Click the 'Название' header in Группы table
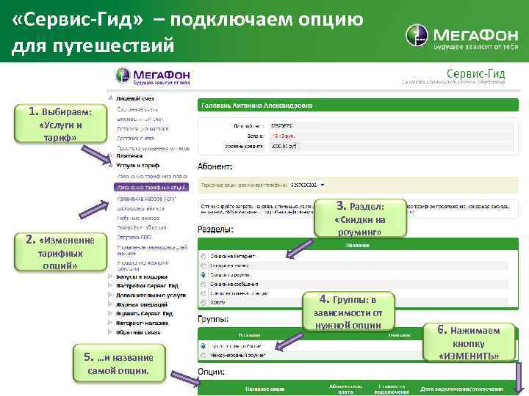Image resolution: width=529 pixels, height=396 pixels. (250, 335)
